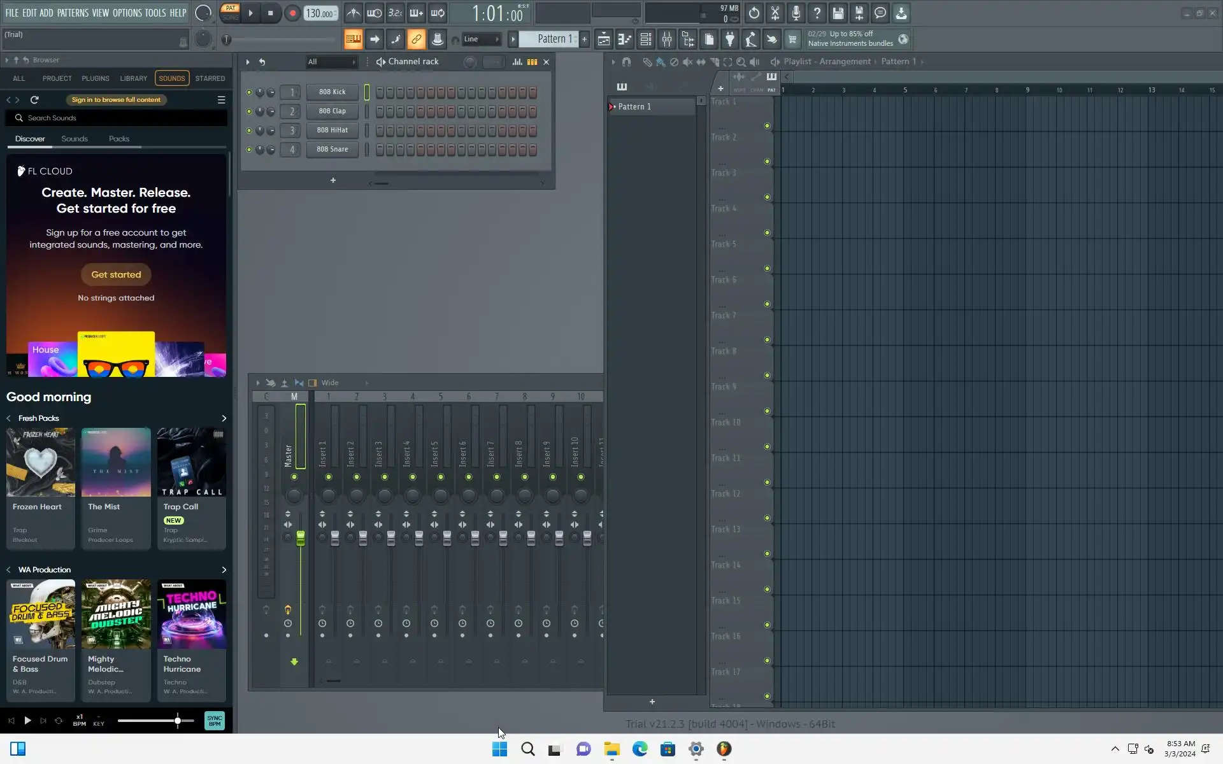Mute the 808 Clap channel

[249, 111]
